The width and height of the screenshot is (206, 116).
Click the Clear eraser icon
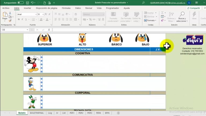(162, 20)
